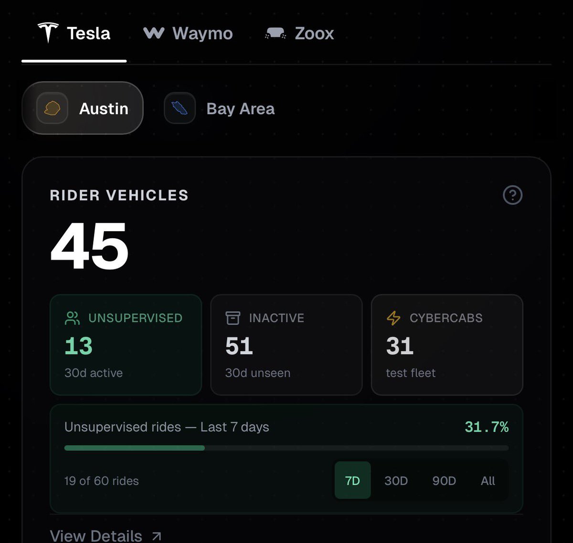Select the 90D time range

(444, 480)
